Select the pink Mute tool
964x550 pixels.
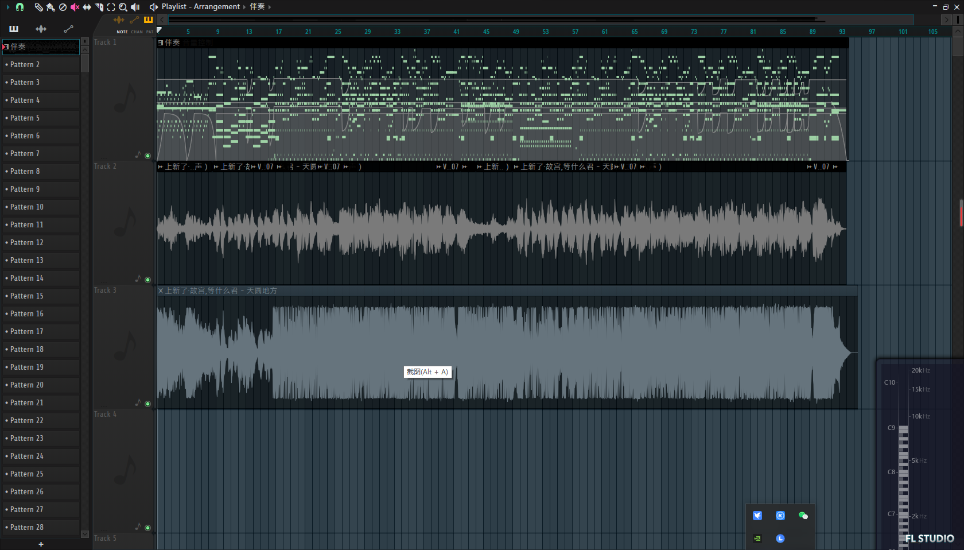click(75, 7)
